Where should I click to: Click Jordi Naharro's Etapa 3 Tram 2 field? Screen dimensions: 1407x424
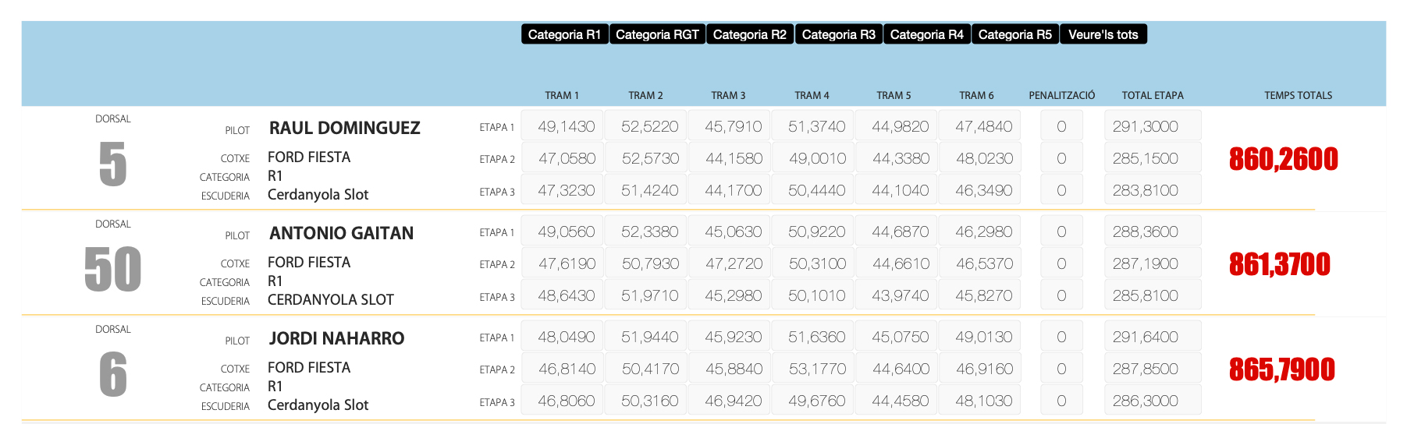650,401
